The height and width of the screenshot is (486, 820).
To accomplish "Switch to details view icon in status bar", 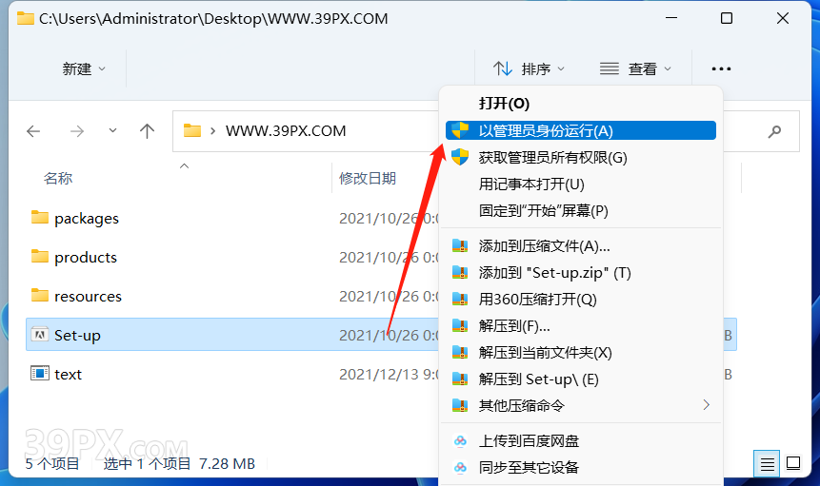I will point(768,463).
